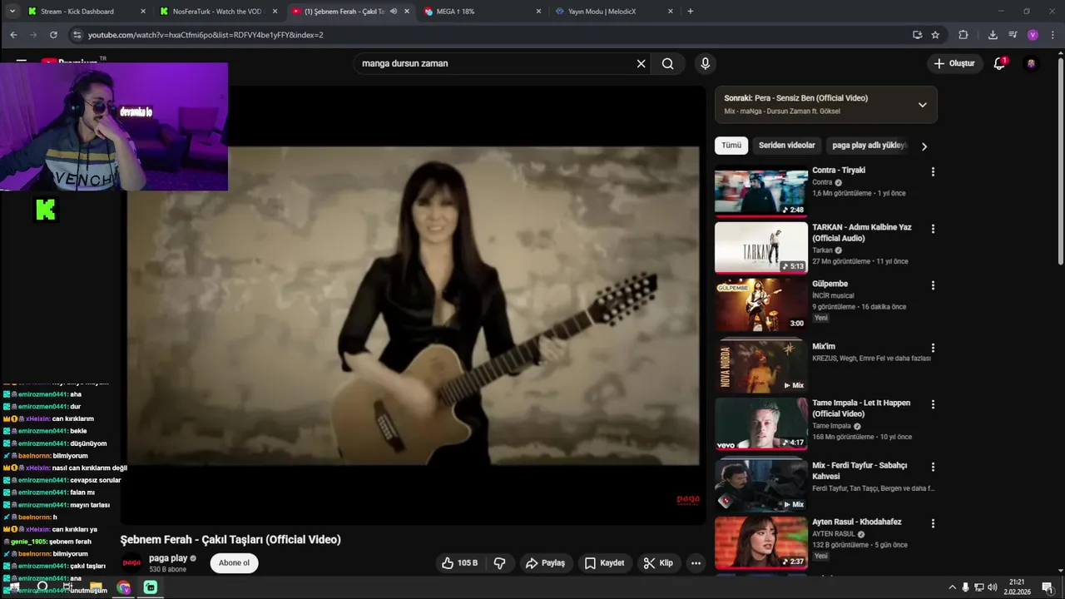Open more actions menu under the video

click(696, 563)
